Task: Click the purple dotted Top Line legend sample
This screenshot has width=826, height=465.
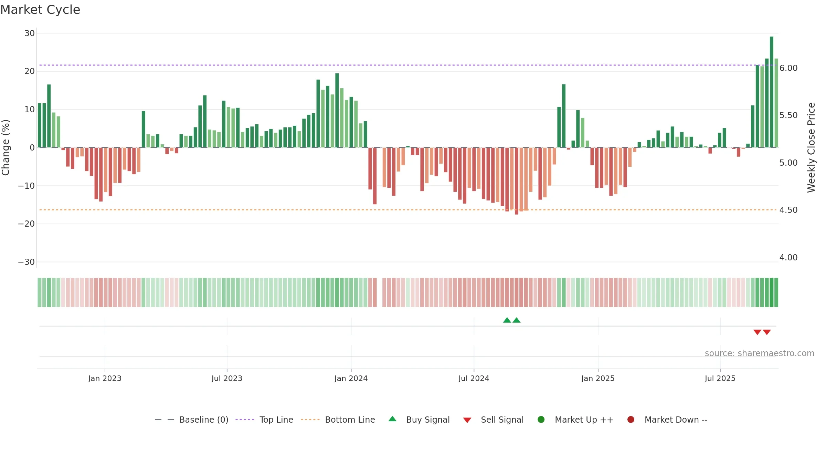Action: (245, 420)
